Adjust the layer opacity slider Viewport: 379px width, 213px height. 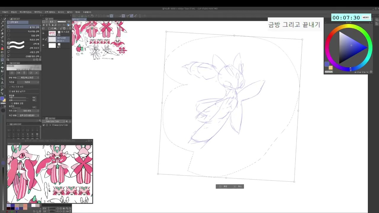pos(62,22)
